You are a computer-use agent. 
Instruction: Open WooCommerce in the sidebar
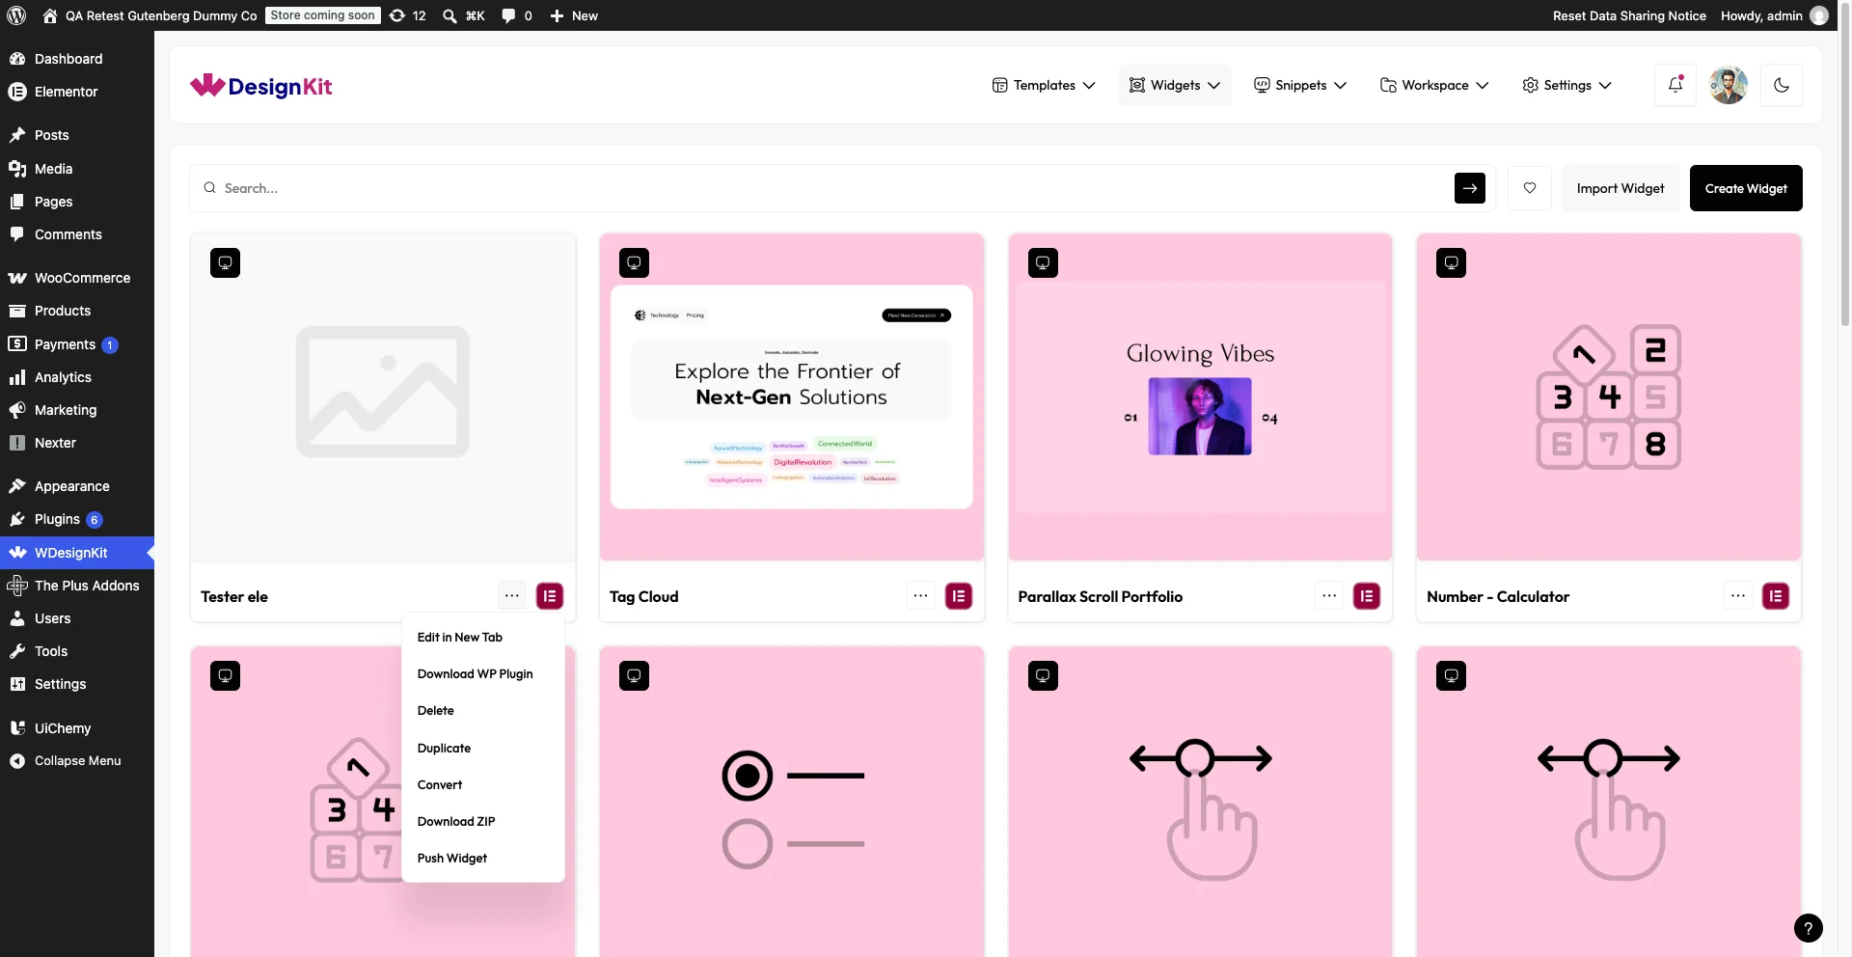point(77,278)
